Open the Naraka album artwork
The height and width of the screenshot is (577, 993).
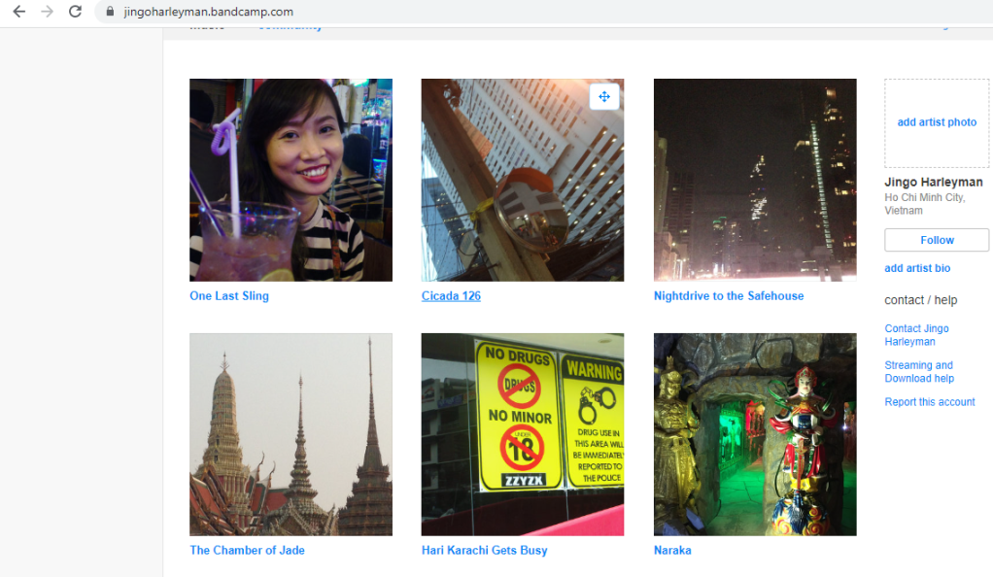(755, 434)
